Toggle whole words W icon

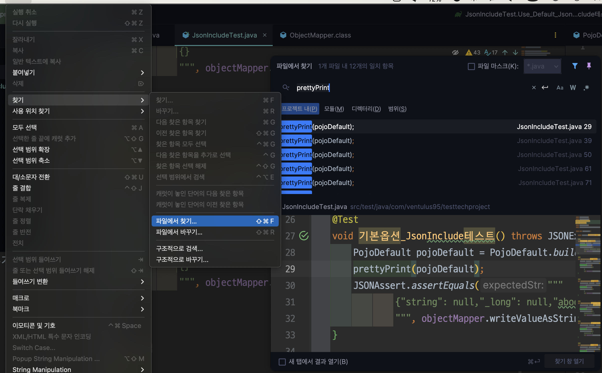point(573,87)
